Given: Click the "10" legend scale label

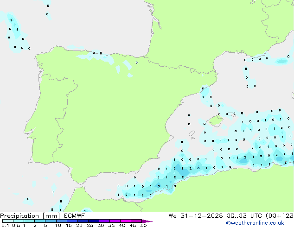Looking at the screenshot, I should click(x=58, y=225).
